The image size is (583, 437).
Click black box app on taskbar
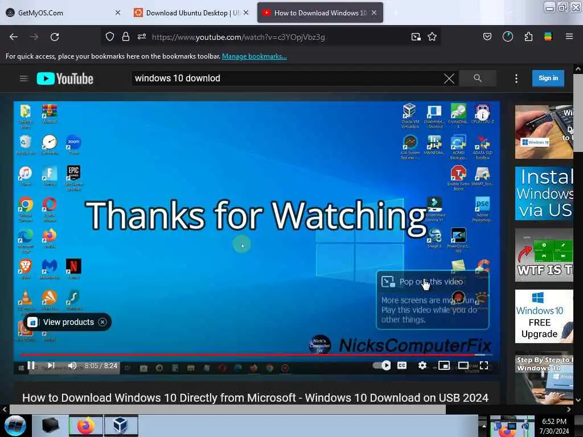pyautogui.click(x=50, y=426)
